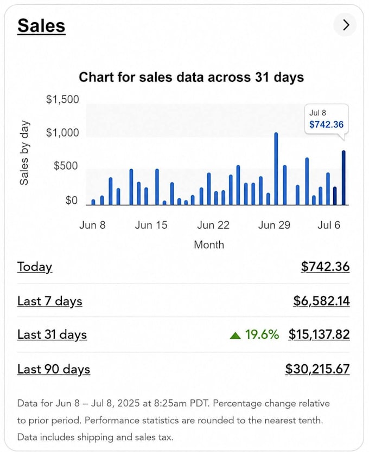Open the Sales detail chevron arrow
The image size is (369, 452).
(345, 25)
